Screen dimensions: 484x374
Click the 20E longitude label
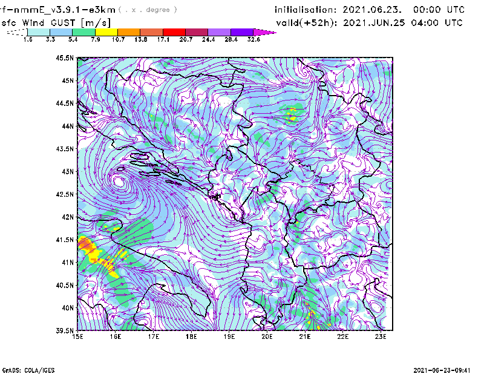point(267,336)
